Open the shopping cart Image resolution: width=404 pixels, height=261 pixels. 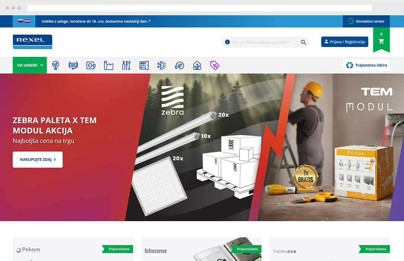tap(381, 41)
